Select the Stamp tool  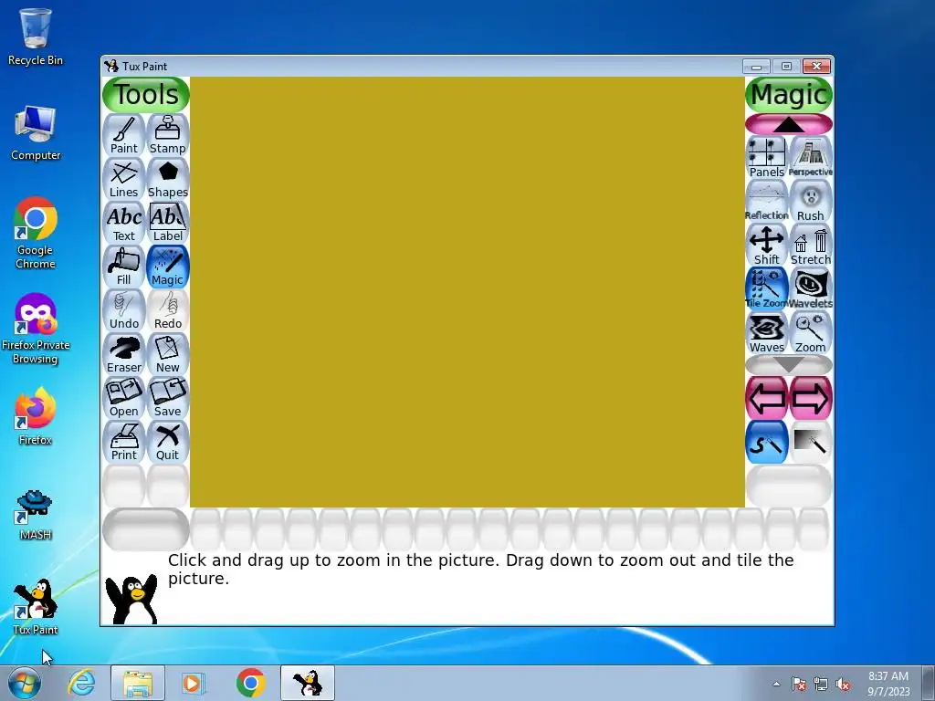[168, 135]
